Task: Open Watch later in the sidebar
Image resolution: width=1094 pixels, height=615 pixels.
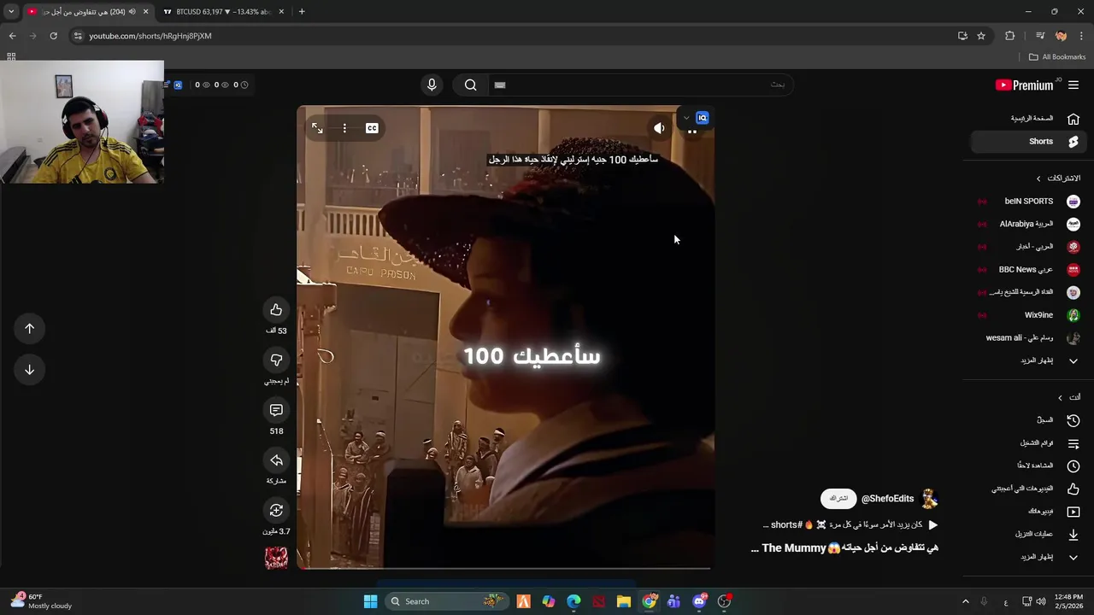Action: pyautogui.click(x=1027, y=466)
